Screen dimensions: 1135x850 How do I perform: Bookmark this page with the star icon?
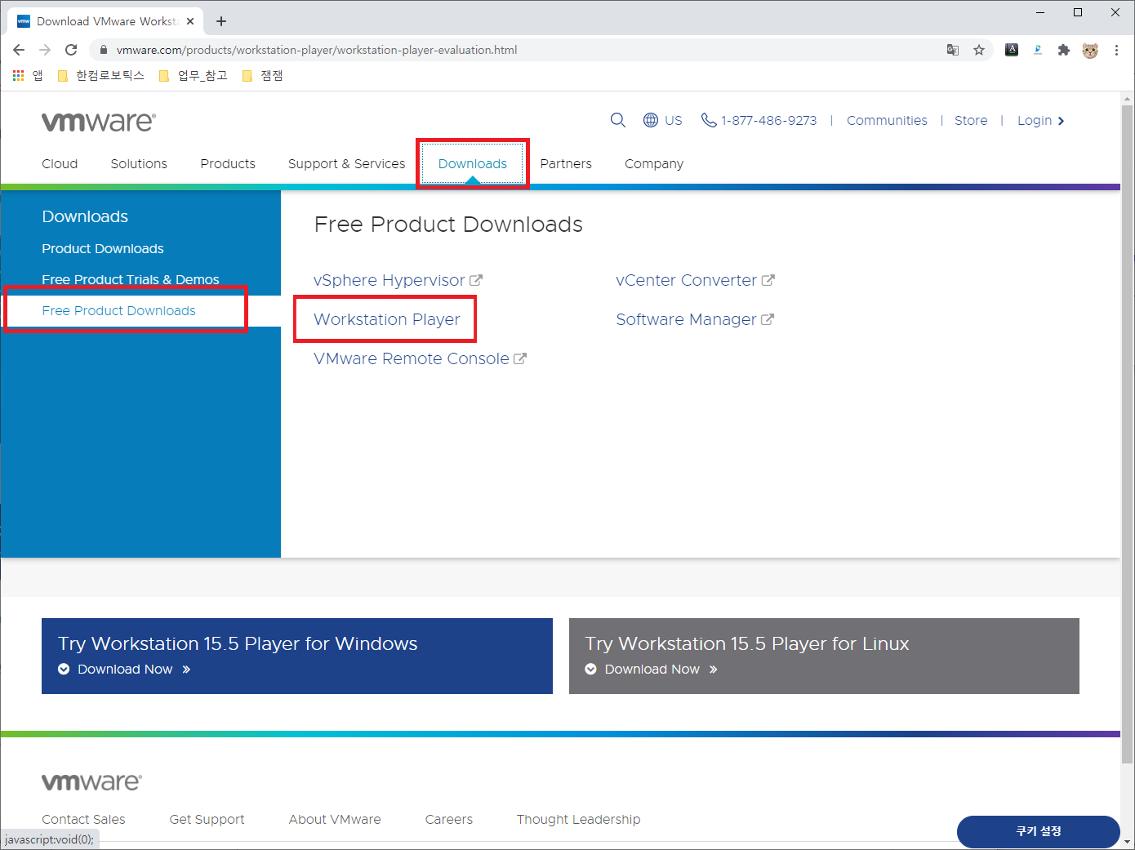pyautogui.click(x=979, y=50)
